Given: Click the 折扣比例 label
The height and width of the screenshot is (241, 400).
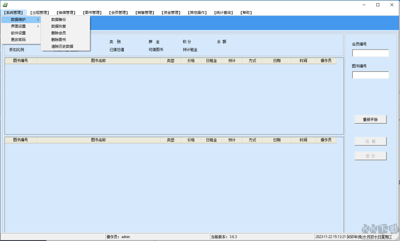Looking at the screenshot, I should 17,50.
